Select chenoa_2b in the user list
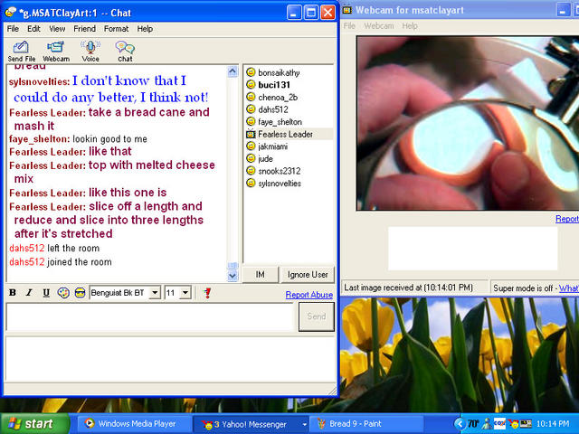Viewport: 579px width, 434px height. [278, 97]
